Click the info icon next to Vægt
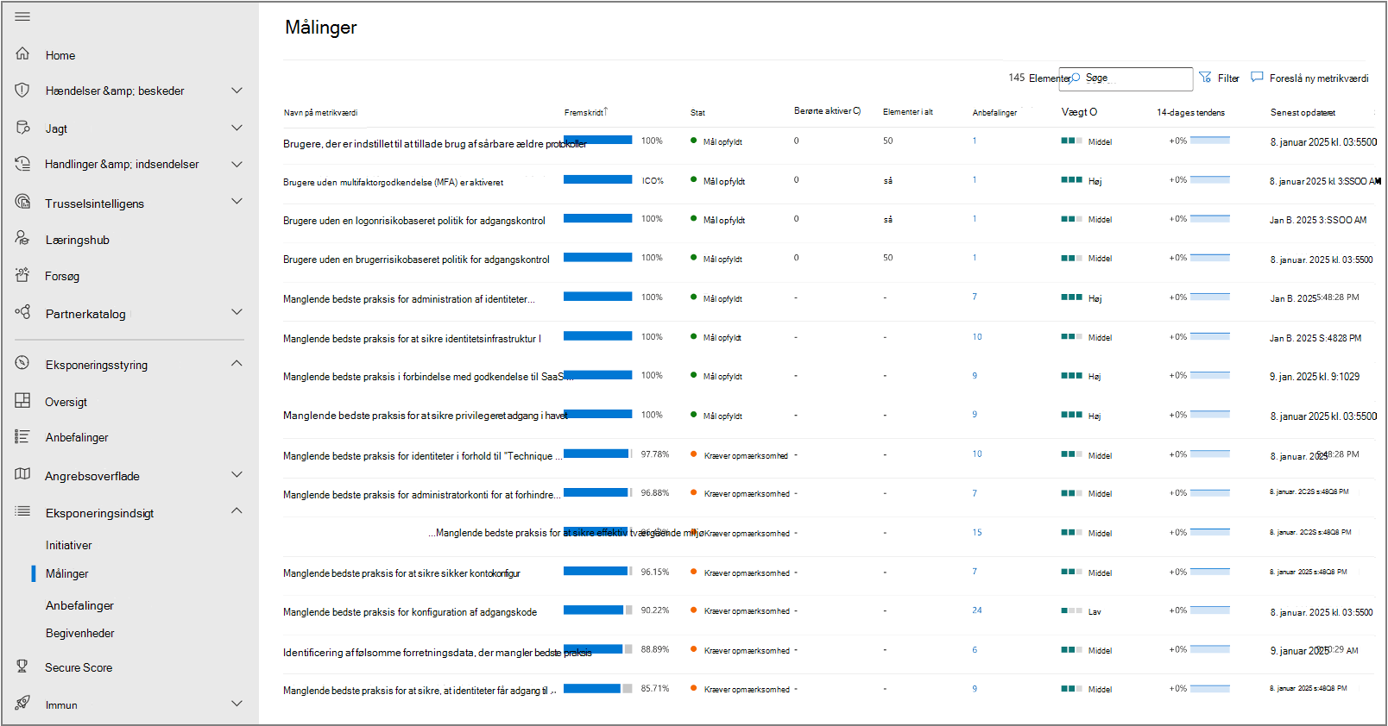1388x726 pixels. [x=1093, y=112]
